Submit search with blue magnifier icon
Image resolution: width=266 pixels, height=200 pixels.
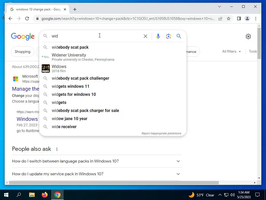pyautogui.click(x=179, y=36)
